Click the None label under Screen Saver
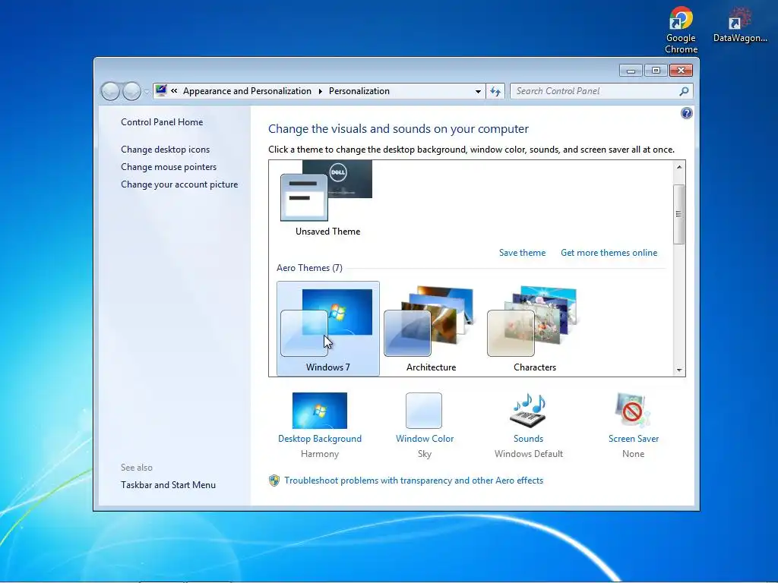This screenshot has height=583, width=778. click(x=633, y=454)
